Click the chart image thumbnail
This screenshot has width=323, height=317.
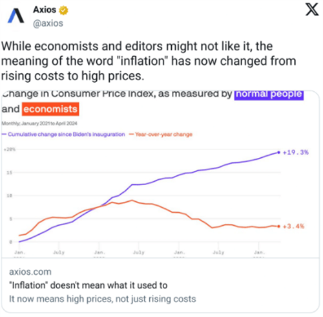tap(161, 174)
